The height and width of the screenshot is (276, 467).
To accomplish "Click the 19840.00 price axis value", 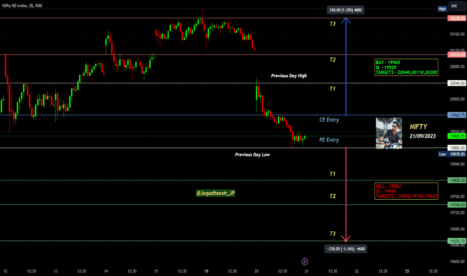I will (457, 164).
